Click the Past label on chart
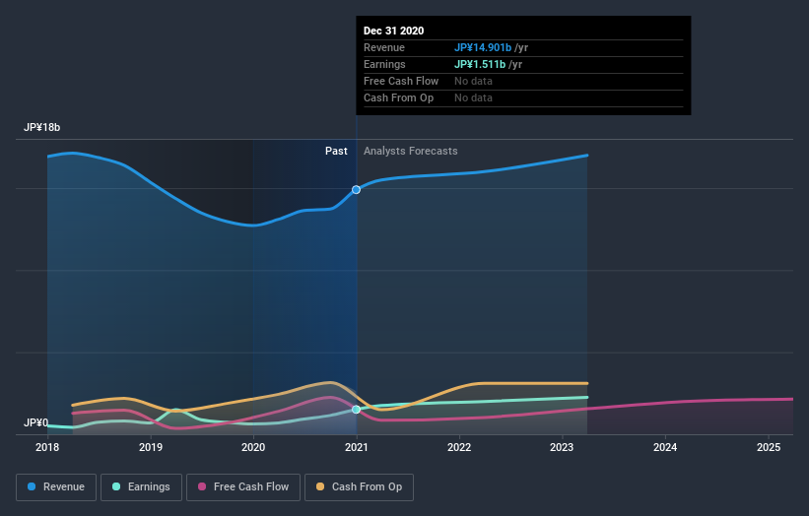Screen dimensions: 809x516 tap(336, 151)
